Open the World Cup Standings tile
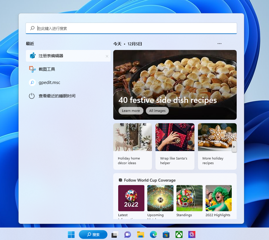 point(190,200)
